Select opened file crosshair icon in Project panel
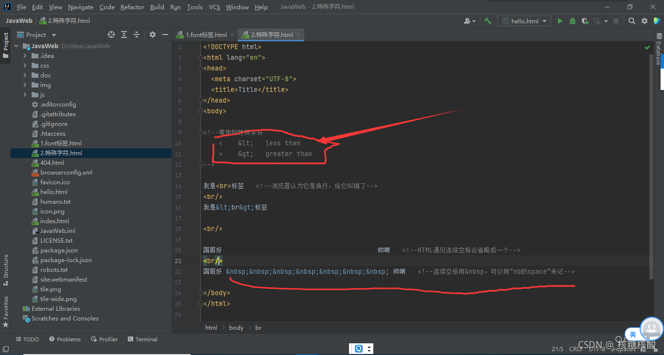664x355 pixels. 111,35
